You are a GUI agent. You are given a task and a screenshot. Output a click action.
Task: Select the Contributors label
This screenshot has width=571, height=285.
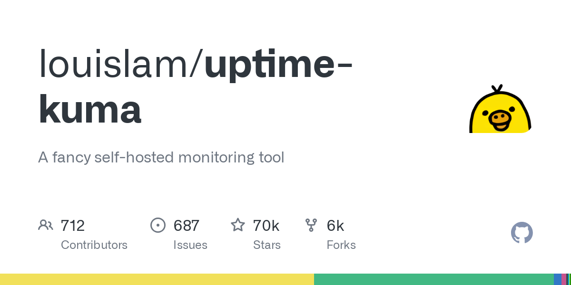pos(94,245)
